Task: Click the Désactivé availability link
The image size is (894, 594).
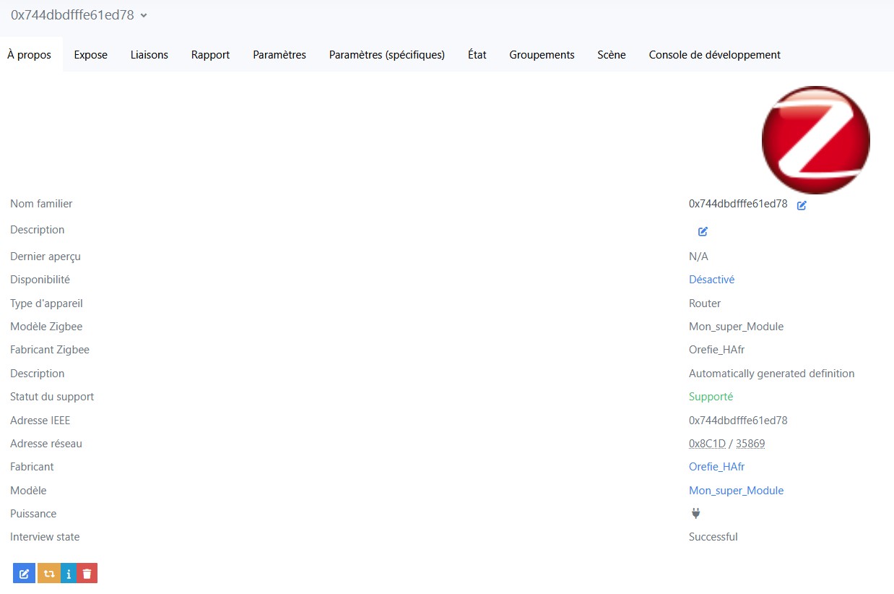Action: point(711,280)
